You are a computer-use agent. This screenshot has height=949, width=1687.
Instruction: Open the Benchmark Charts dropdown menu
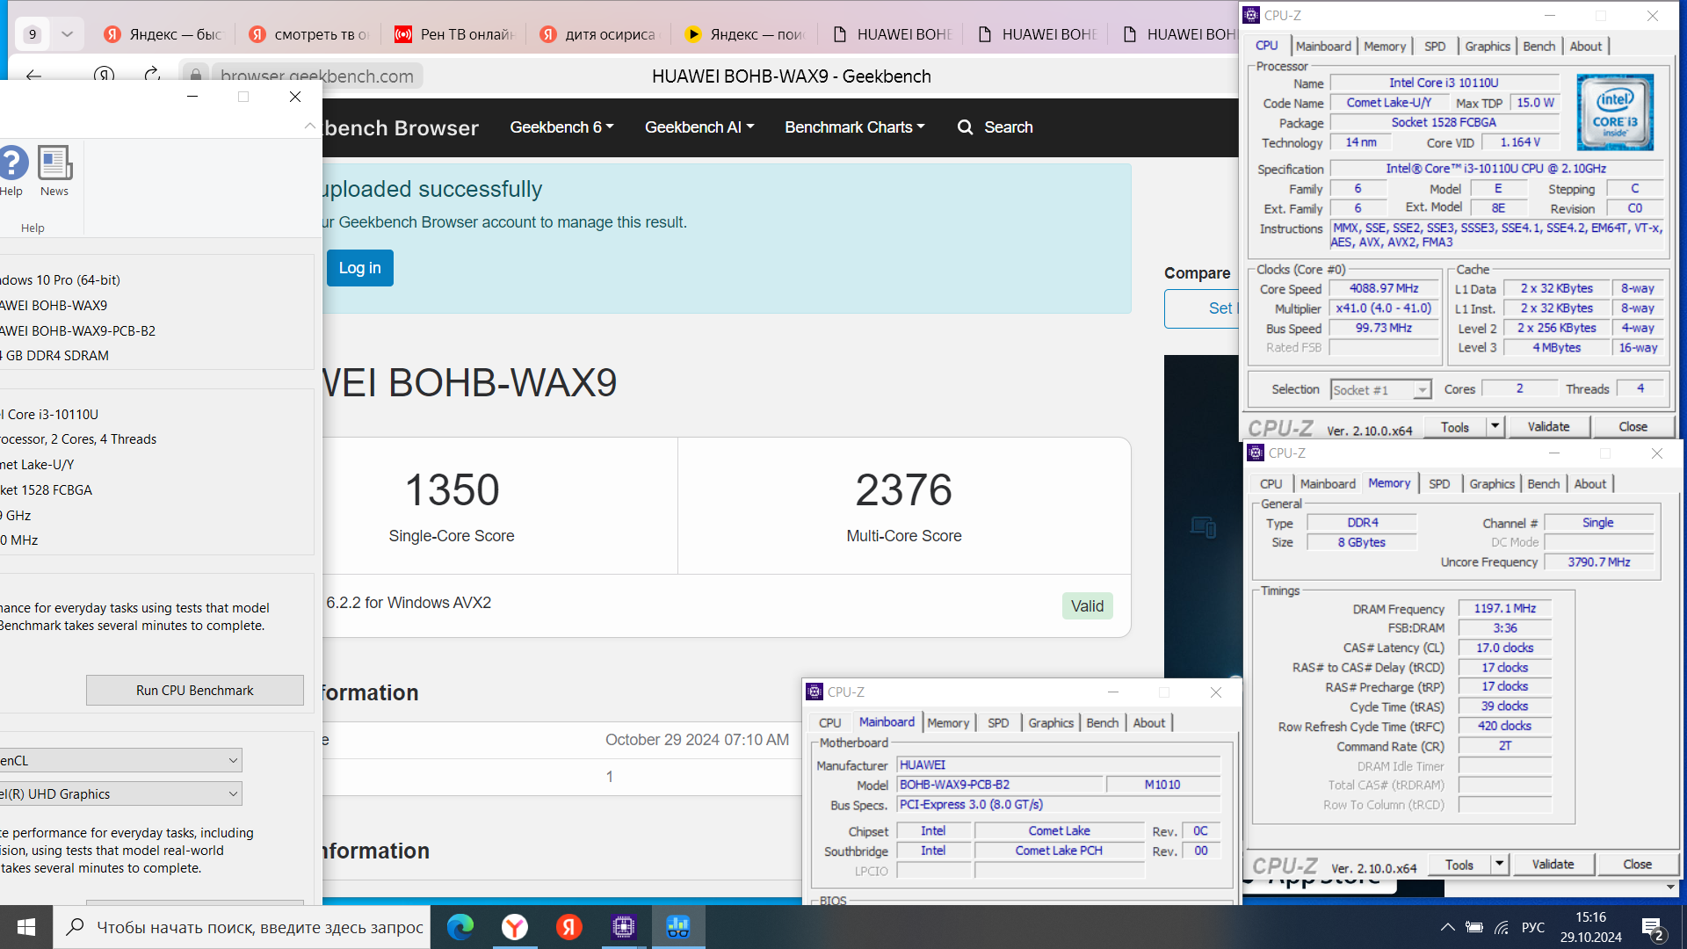[855, 127]
